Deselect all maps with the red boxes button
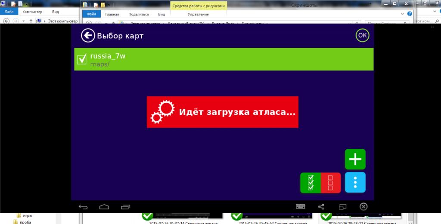This screenshot has height=224, width=441. 330,182
